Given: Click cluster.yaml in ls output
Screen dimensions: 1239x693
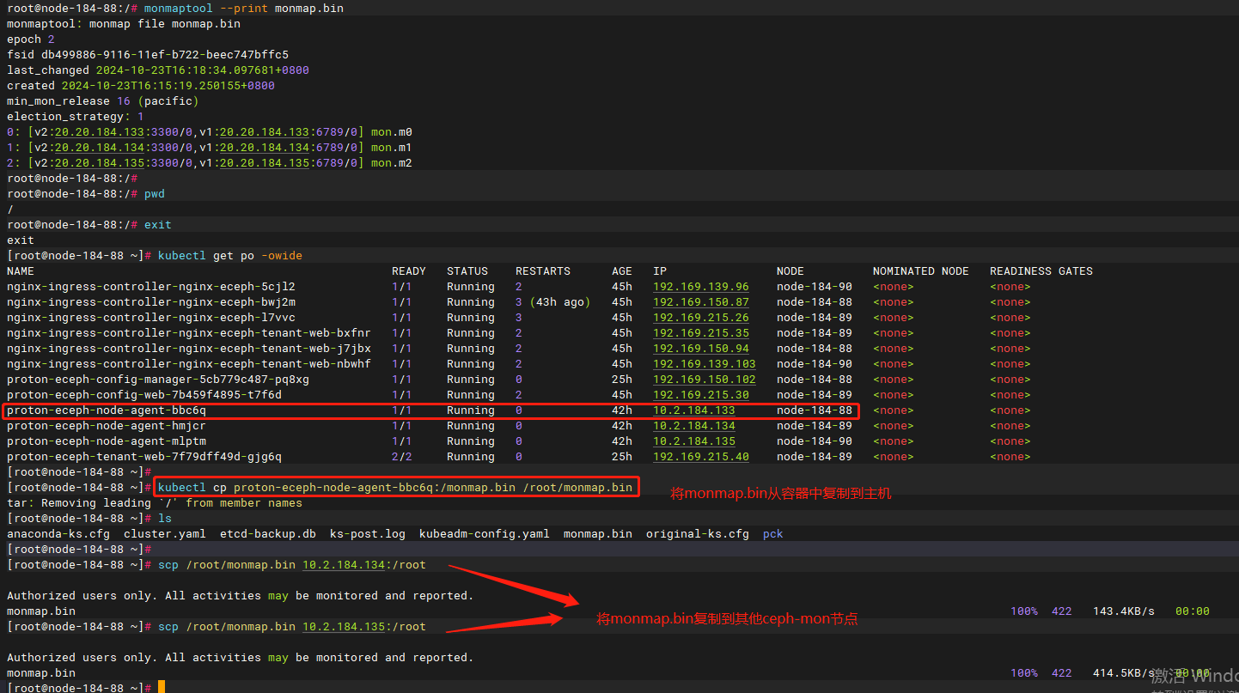Looking at the screenshot, I should [165, 534].
